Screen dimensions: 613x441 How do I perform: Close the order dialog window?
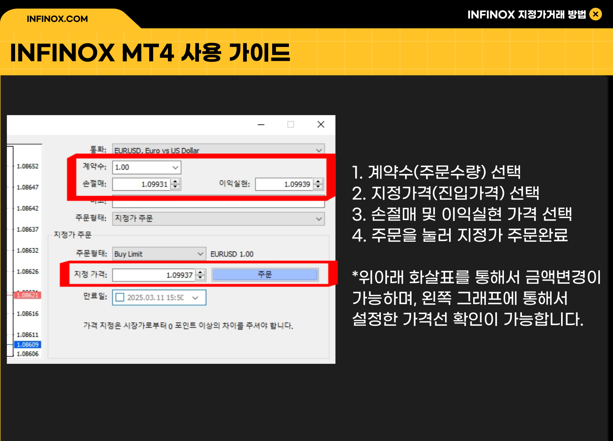tap(321, 125)
